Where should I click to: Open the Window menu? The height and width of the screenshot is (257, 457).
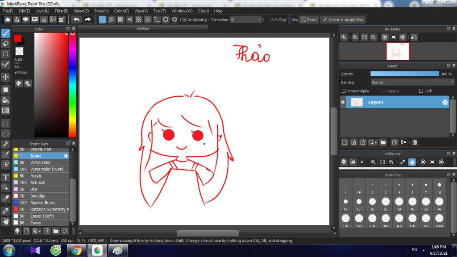182,11
